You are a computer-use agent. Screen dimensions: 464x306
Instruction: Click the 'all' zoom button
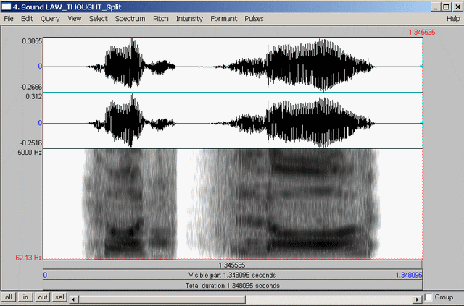[x=9, y=297]
